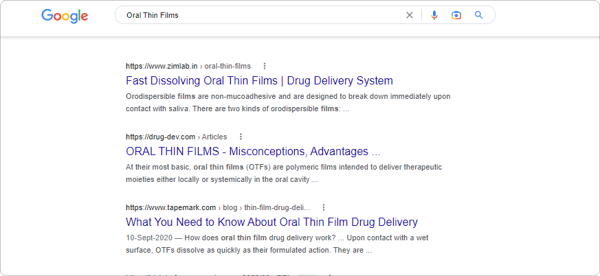The height and width of the screenshot is (276, 600).
Task: Open three-dot menu for drug-dev.com result
Action: pos(241,137)
